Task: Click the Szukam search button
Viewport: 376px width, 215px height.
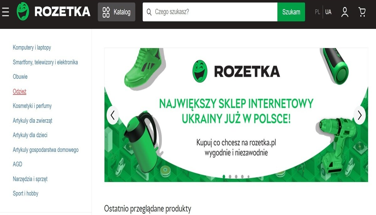Action: (x=291, y=12)
